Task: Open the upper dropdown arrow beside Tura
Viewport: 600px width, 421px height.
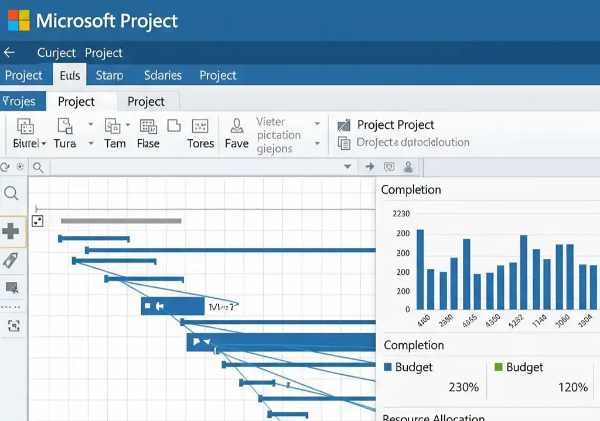Action: (91, 124)
